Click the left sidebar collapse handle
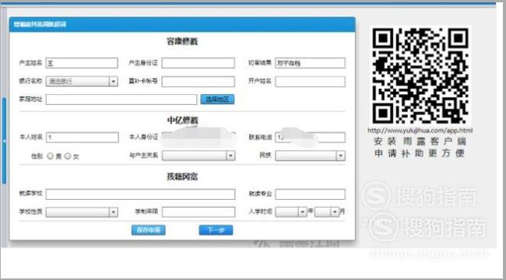The image size is (506, 280). click(4, 141)
